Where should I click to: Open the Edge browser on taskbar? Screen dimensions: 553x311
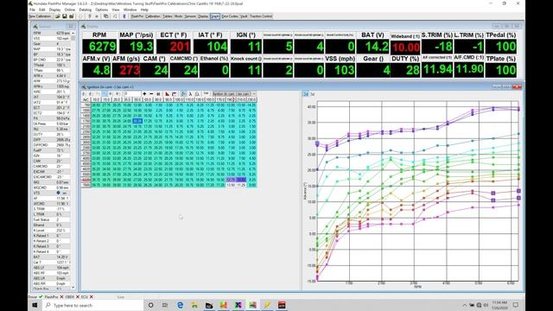pyautogui.click(x=181, y=305)
